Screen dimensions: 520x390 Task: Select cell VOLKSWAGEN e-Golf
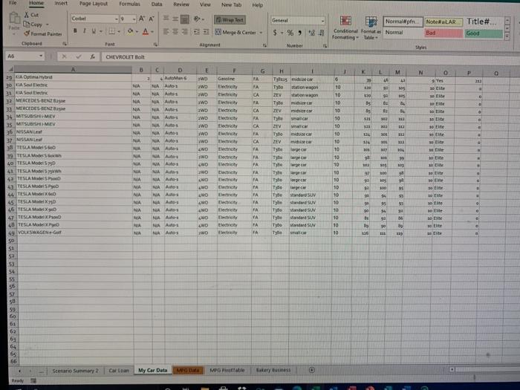tap(75, 233)
